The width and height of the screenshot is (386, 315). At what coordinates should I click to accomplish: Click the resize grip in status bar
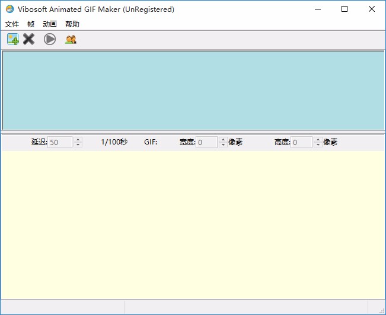382,311
